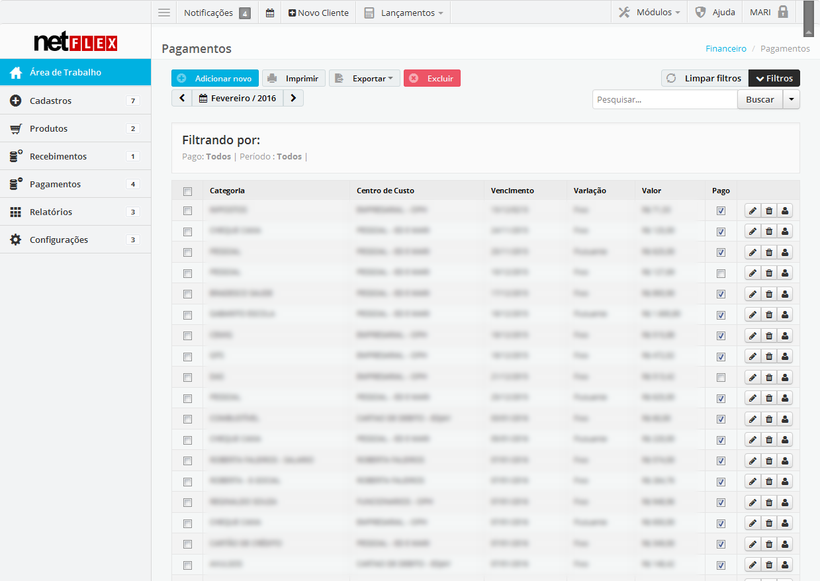The image size is (820, 581).
Task: Check the first row selection checkbox
Action: [x=187, y=210]
